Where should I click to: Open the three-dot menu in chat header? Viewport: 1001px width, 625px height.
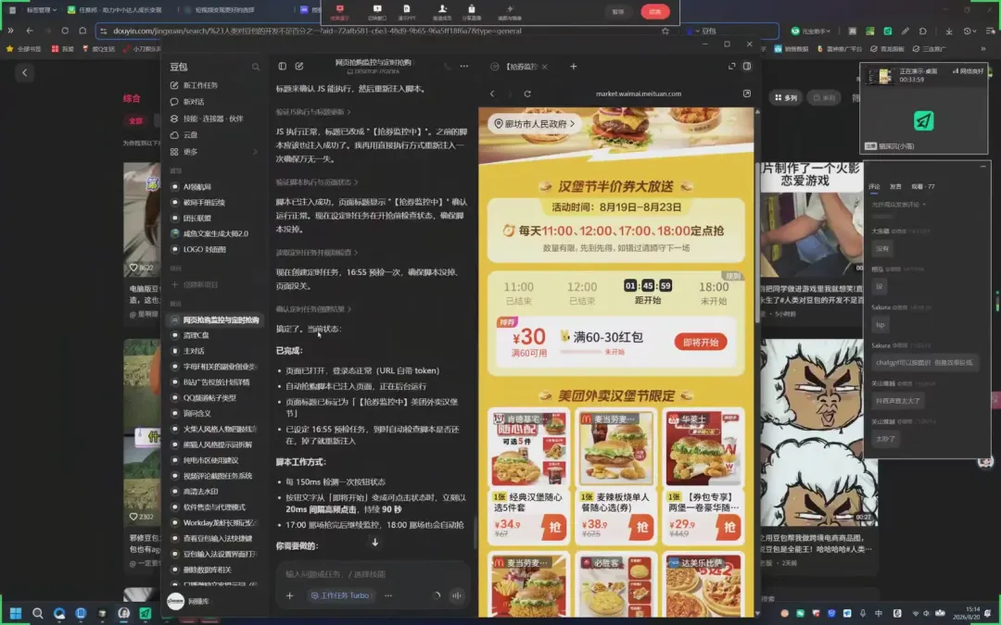[x=464, y=67]
